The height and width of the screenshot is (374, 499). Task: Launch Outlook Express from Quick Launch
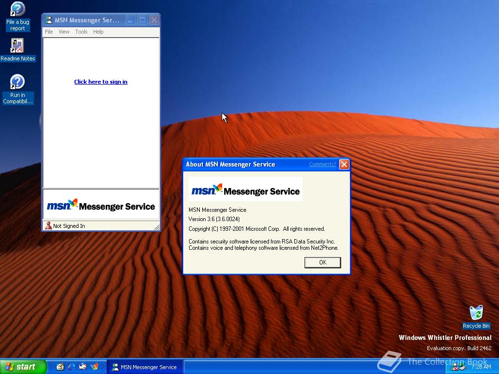pos(83,367)
